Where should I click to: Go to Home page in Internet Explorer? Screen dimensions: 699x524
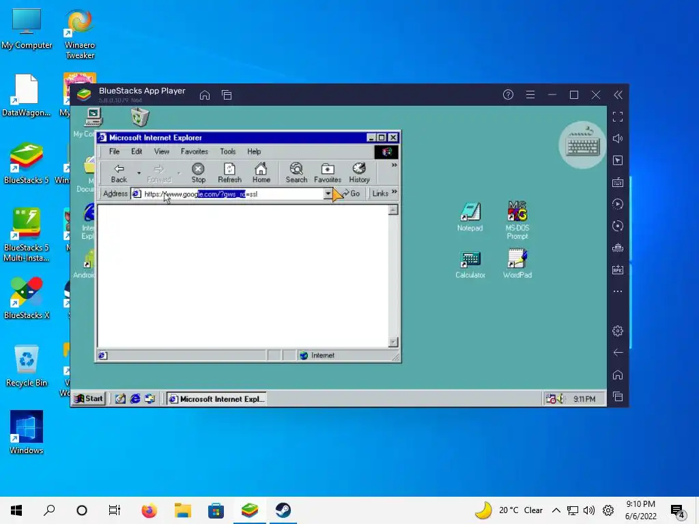click(261, 173)
